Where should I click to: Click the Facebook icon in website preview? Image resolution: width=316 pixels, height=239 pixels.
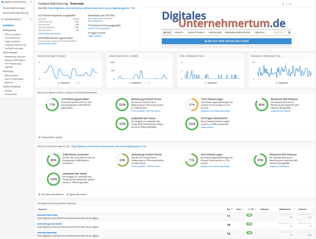pyautogui.click(x=287, y=4)
